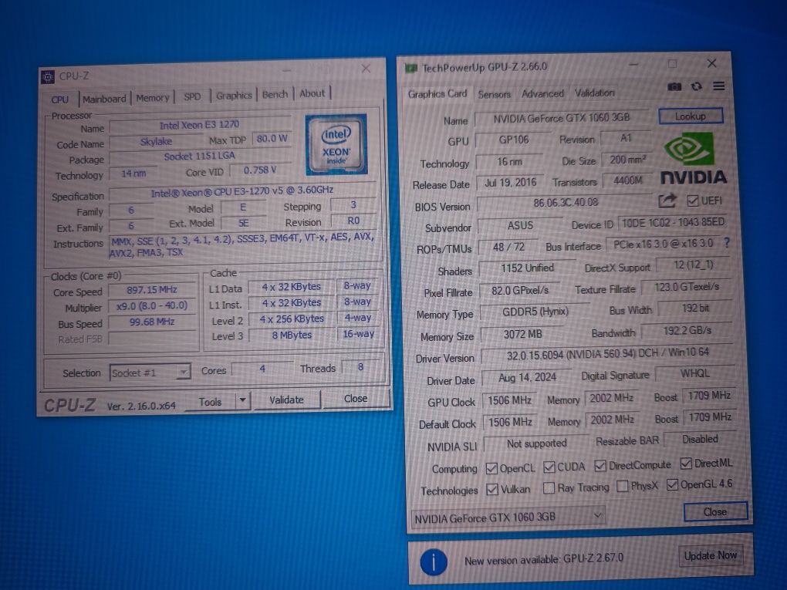Open the Validation tab in GPU-Z
Viewport: 787px width, 590px height.
click(595, 93)
